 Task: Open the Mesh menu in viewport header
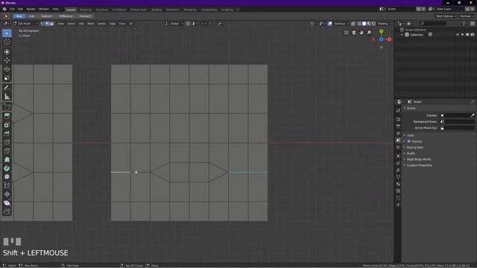tap(91, 23)
